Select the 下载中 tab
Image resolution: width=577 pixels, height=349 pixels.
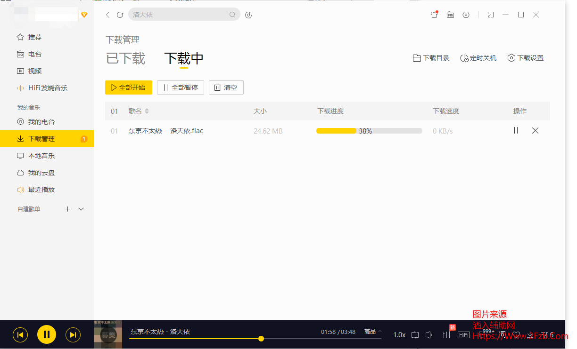pos(184,58)
